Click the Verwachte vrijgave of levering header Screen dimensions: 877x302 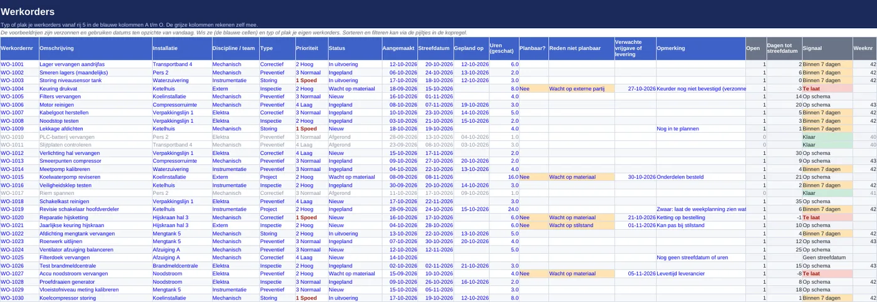[635, 48]
